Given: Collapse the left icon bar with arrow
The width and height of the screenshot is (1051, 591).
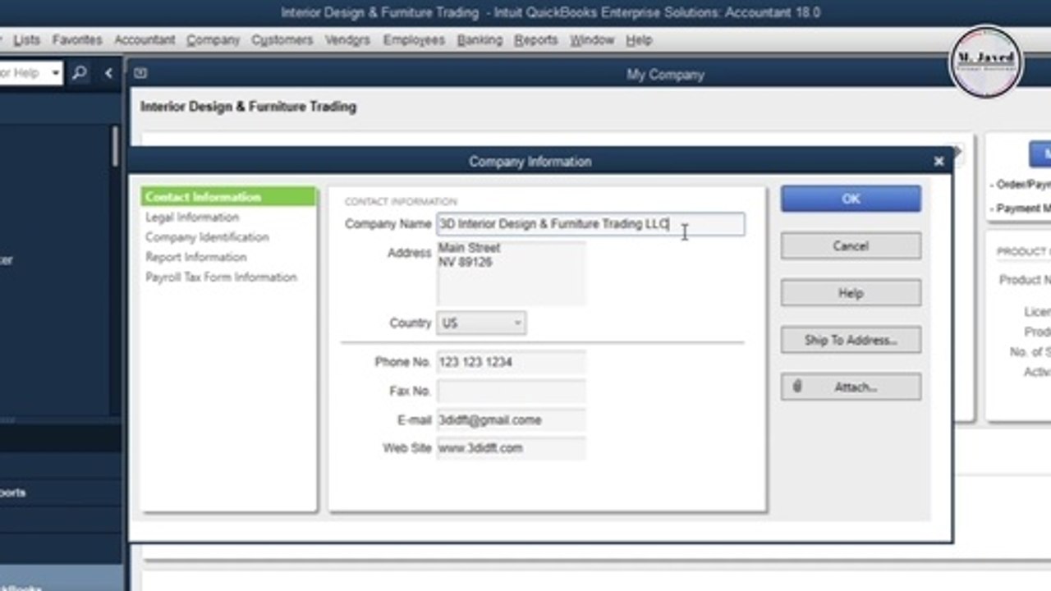Looking at the screenshot, I should 108,73.
